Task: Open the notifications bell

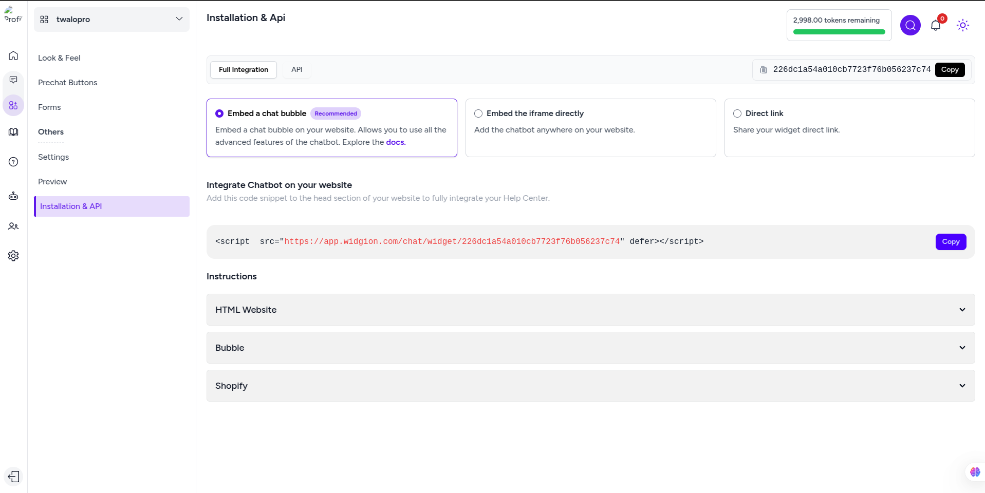Action: [936, 26]
